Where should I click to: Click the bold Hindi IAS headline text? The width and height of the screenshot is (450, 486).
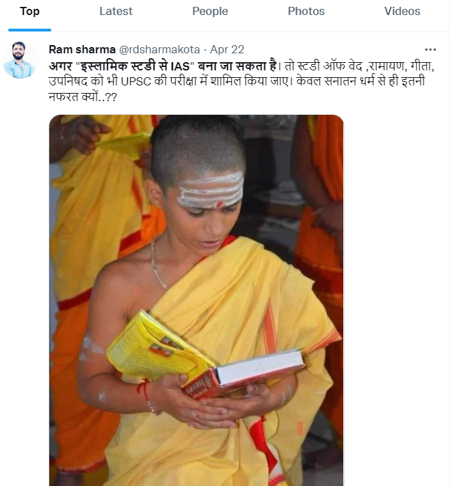pos(163,66)
